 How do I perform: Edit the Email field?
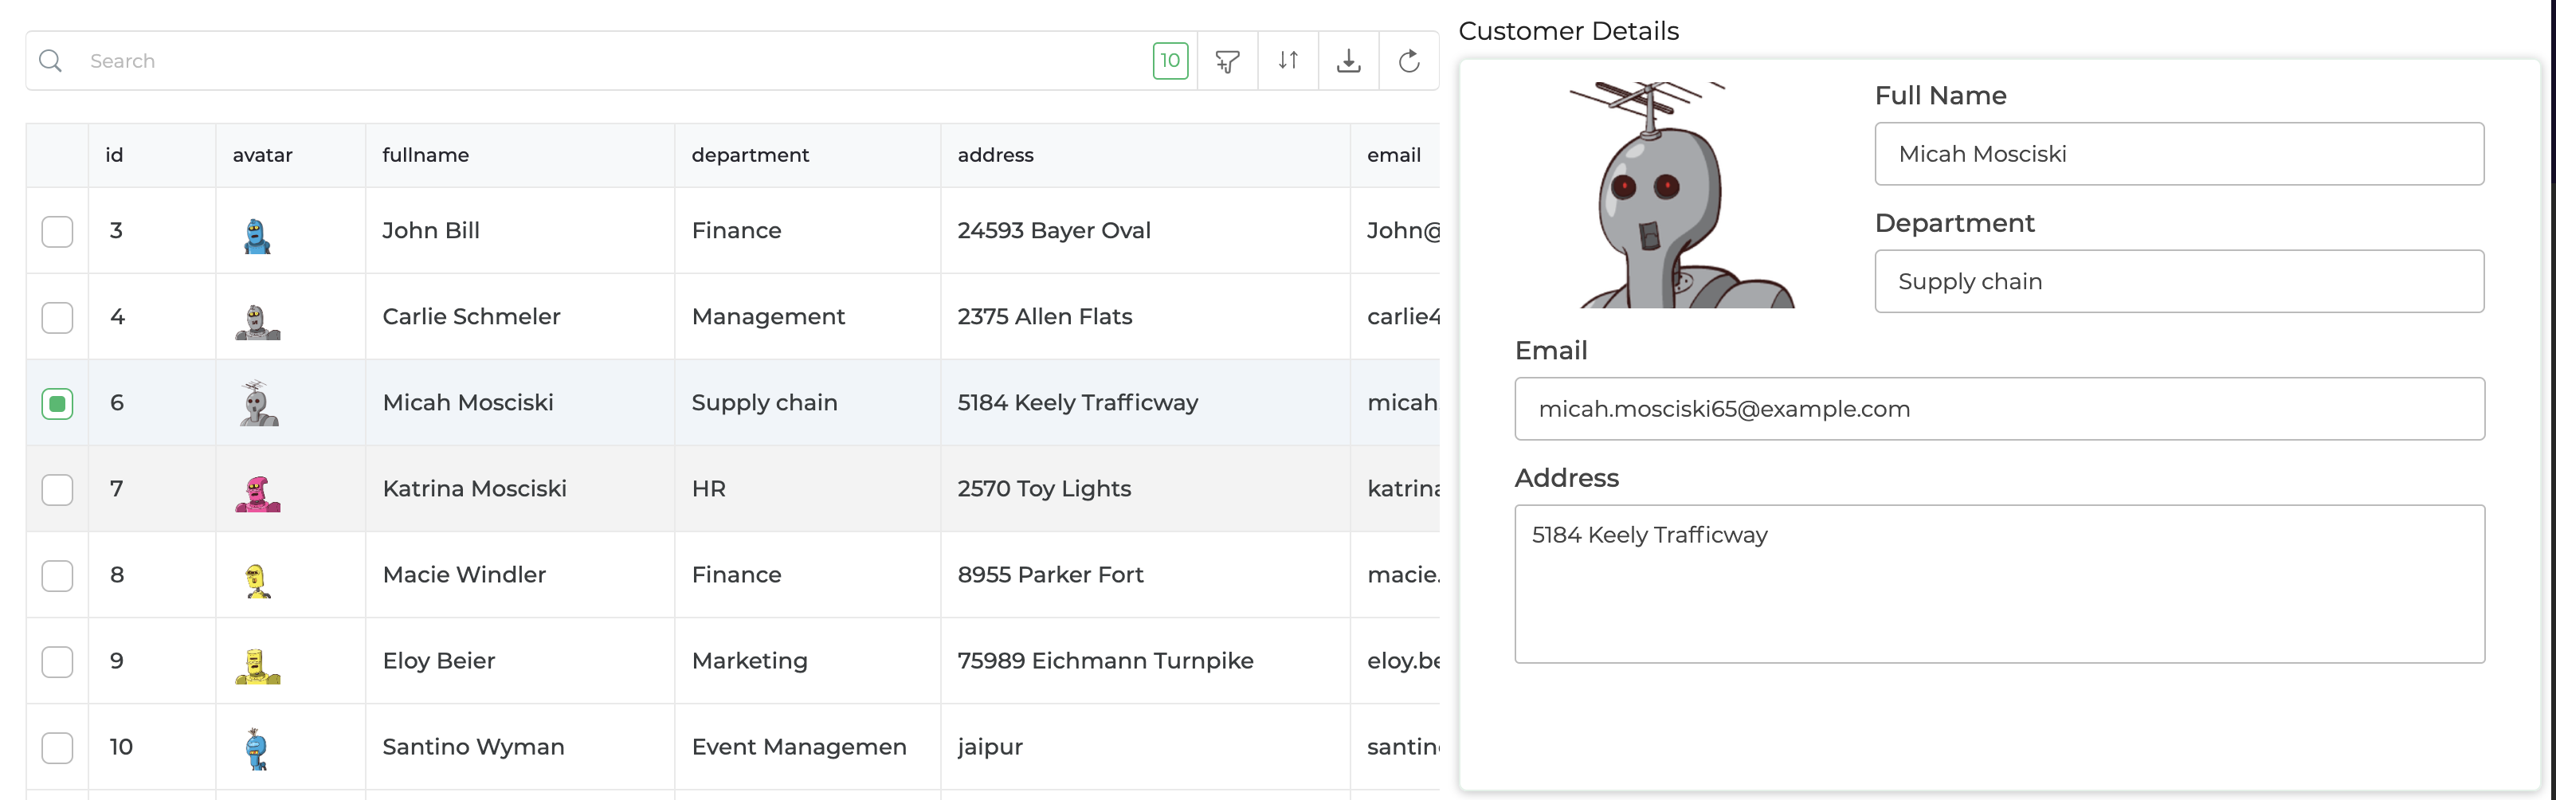tap(1999, 409)
